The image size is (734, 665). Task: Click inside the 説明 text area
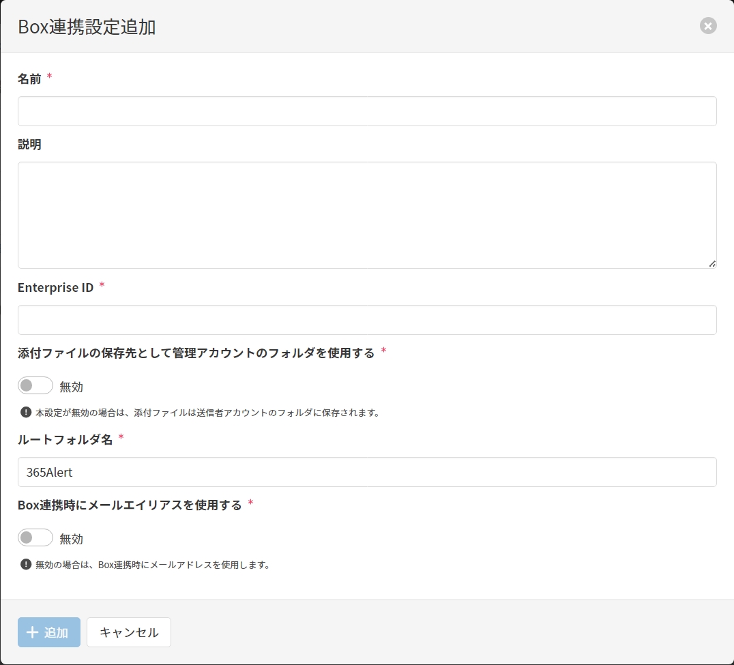367,215
